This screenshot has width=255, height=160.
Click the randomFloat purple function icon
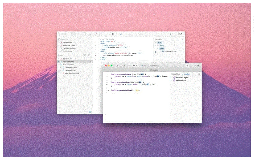[x=174, y=80]
